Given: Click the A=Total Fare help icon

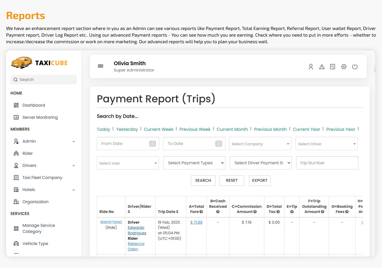Looking at the screenshot, I should (201, 212).
